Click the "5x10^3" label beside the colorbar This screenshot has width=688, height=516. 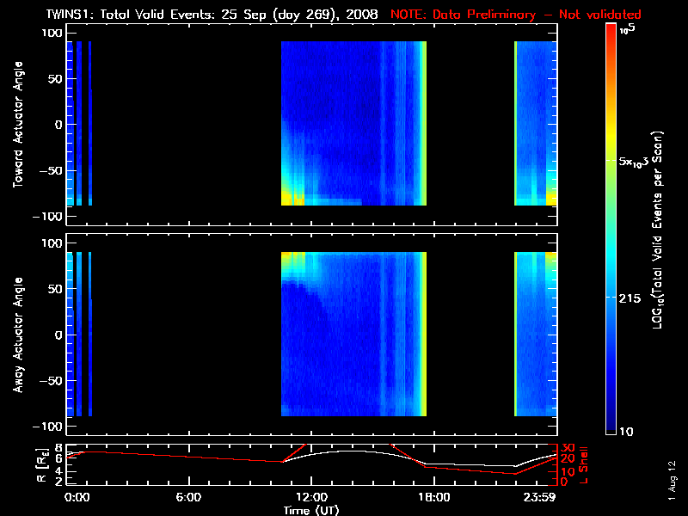pos(638,162)
